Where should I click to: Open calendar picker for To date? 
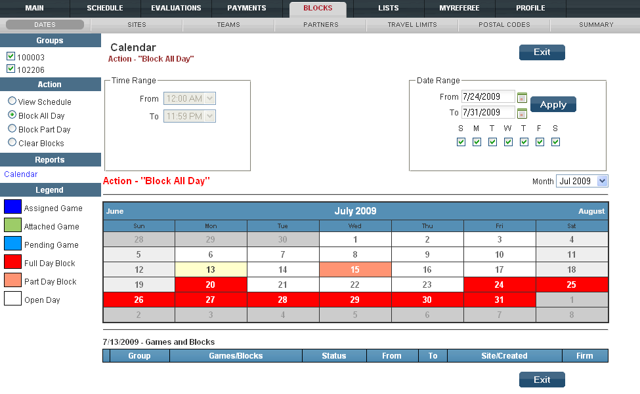[x=522, y=113]
